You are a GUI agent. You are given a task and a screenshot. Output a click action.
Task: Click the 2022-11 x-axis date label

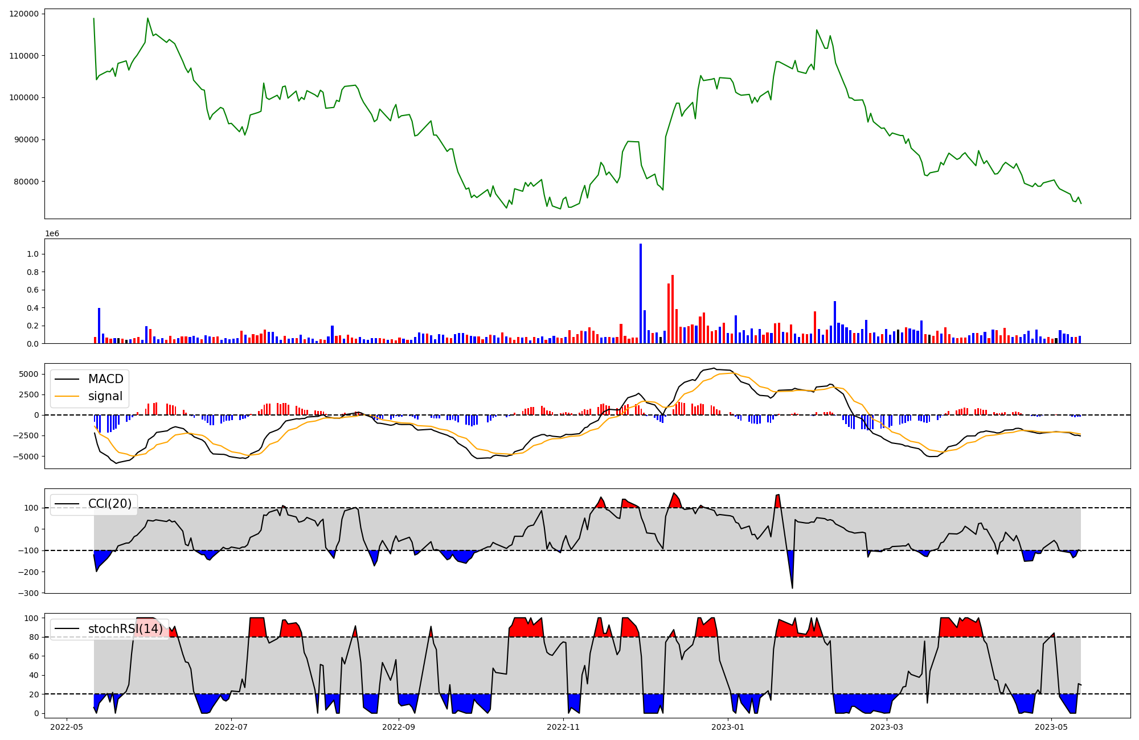564,727
